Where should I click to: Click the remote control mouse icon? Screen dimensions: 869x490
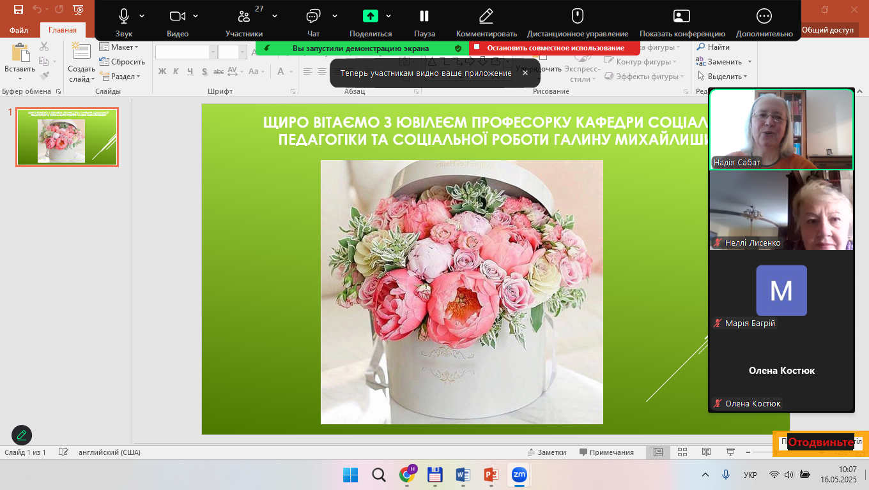577,17
